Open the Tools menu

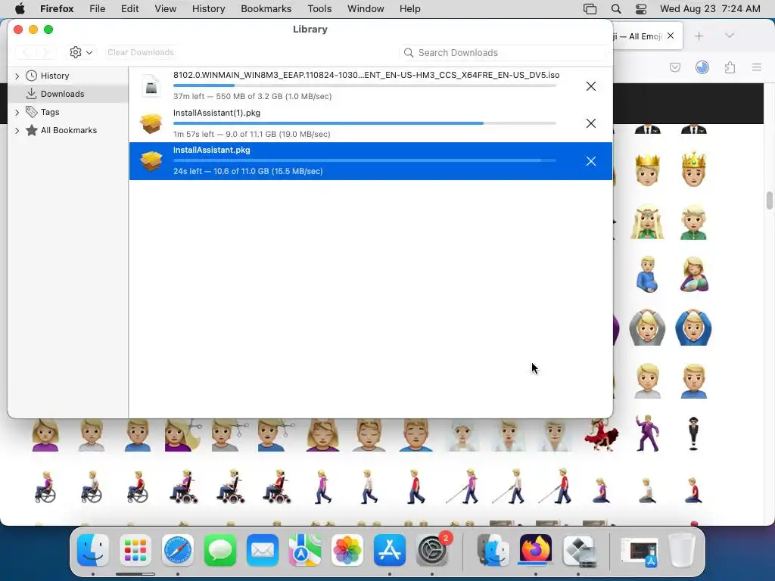point(319,9)
